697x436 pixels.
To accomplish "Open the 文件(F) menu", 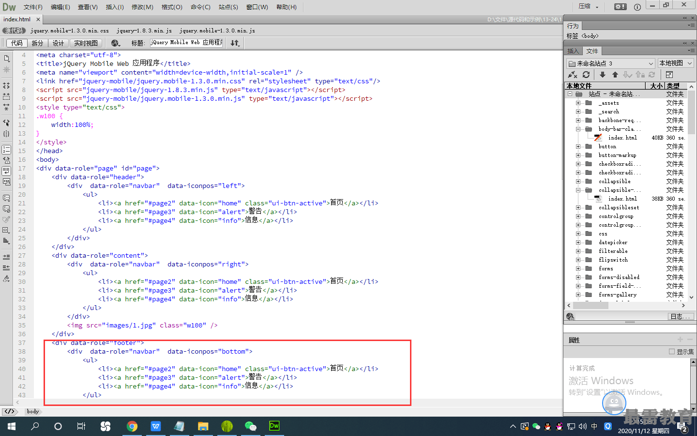I will point(33,7).
